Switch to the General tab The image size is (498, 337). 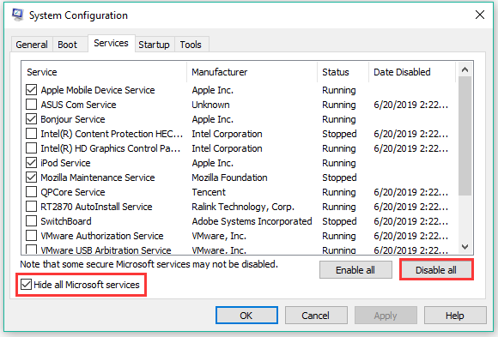pyautogui.click(x=32, y=45)
